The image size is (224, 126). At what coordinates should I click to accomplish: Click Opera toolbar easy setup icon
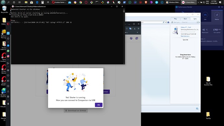click(138, 29)
